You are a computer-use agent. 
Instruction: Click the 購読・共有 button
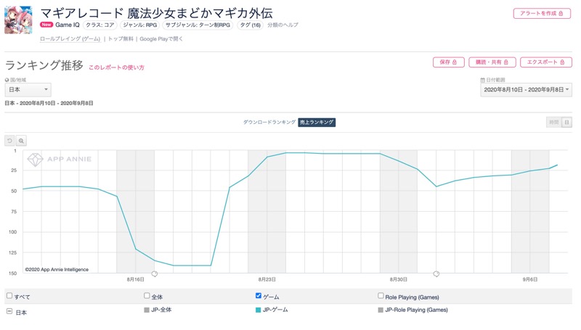(x=492, y=62)
